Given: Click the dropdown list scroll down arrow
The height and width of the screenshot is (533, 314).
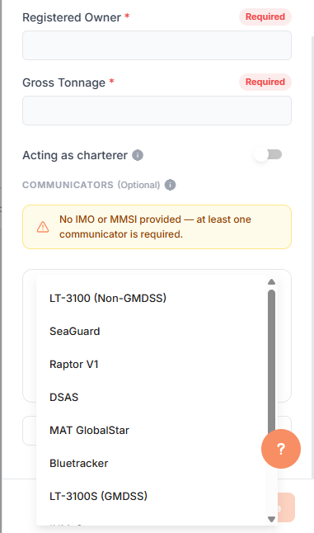Looking at the screenshot, I should coord(271,519).
